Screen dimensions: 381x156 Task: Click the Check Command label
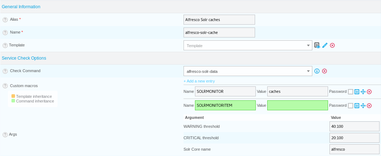25,71
